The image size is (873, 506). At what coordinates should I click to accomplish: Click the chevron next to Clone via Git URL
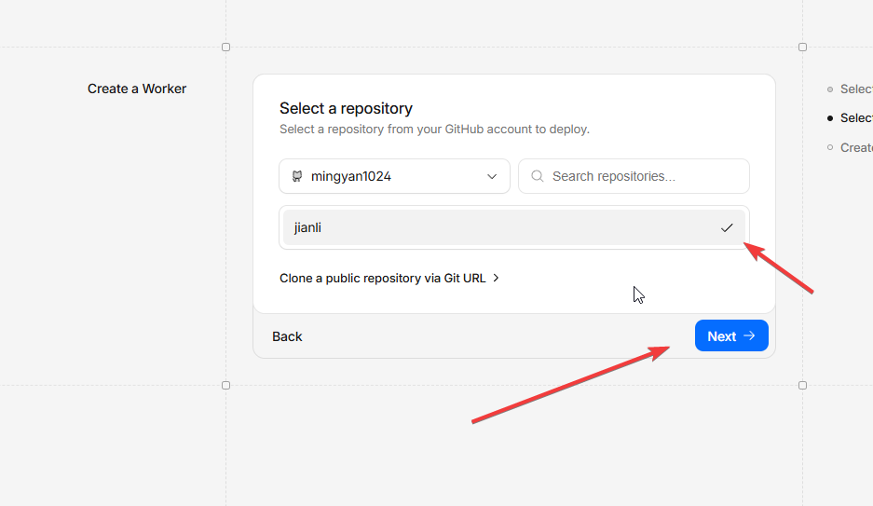497,278
